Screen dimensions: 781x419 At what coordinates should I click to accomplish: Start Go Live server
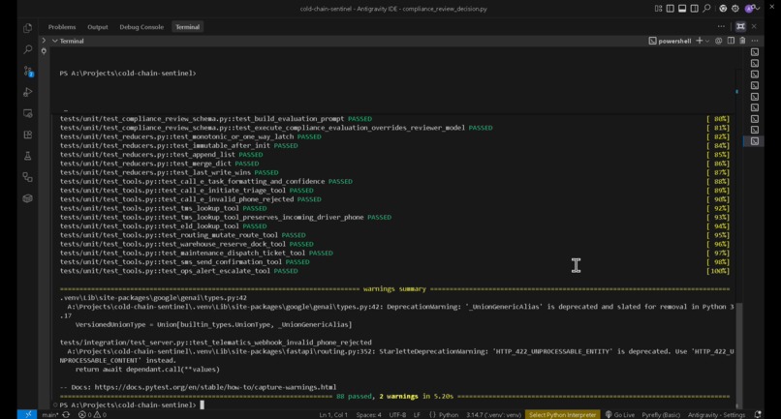619,414
